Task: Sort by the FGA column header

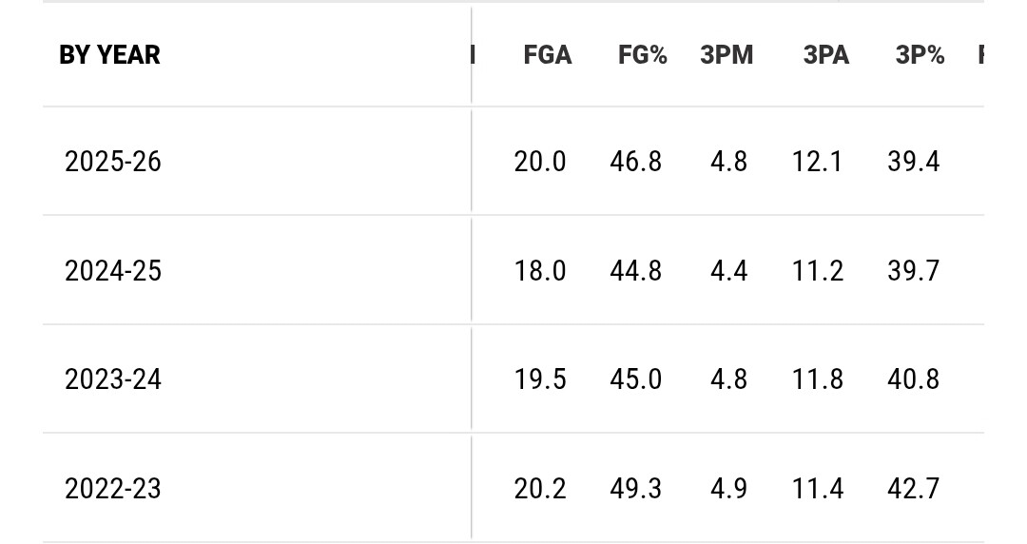Action: pos(547,55)
